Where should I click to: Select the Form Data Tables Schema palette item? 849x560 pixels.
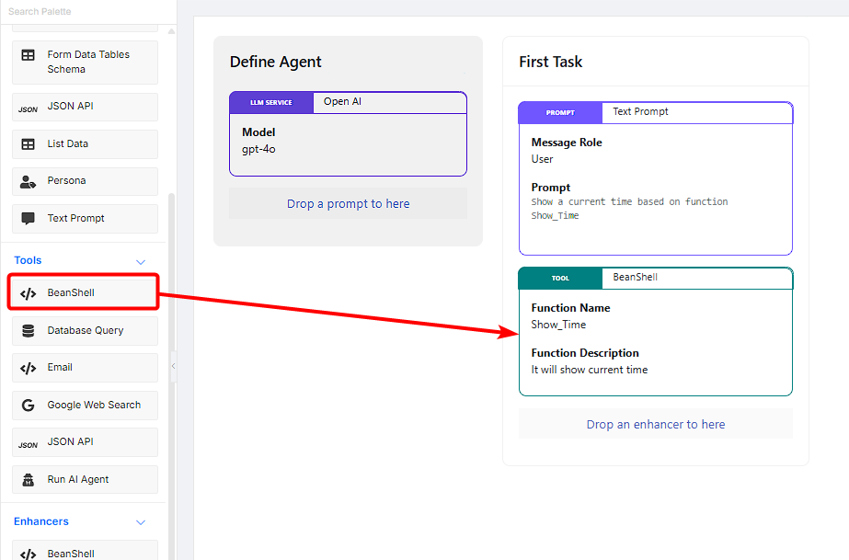tap(85, 63)
